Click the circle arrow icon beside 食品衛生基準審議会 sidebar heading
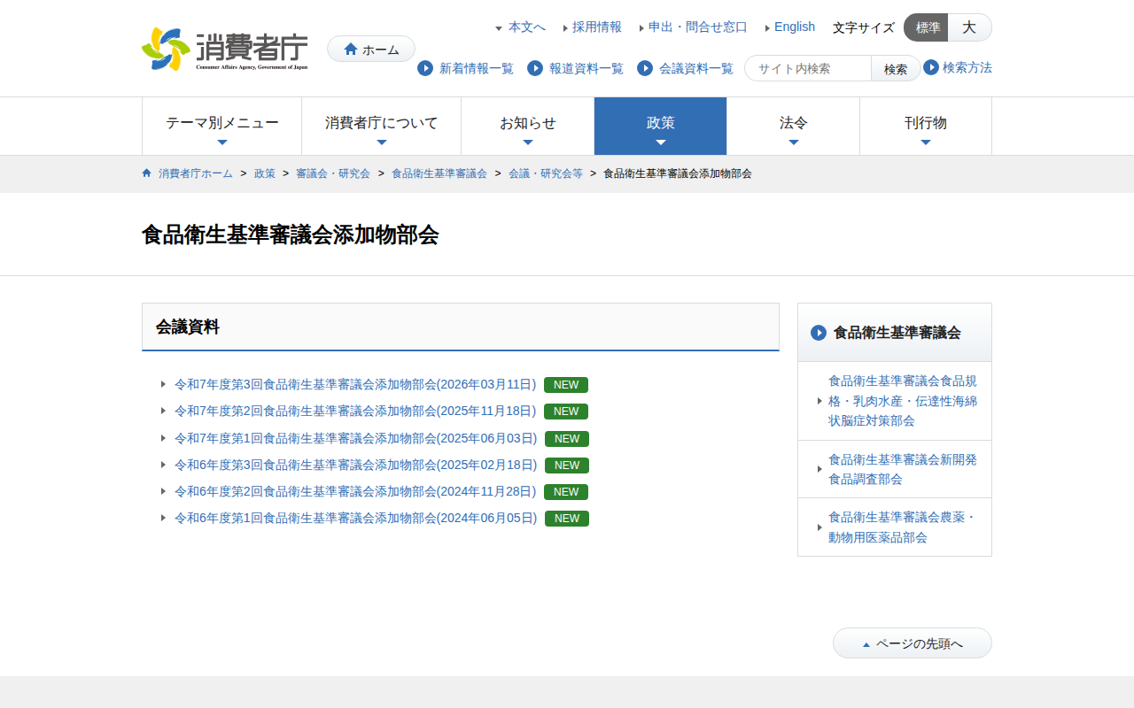Image resolution: width=1134 pixels, height=708 pixels. (x=819, y=333)
